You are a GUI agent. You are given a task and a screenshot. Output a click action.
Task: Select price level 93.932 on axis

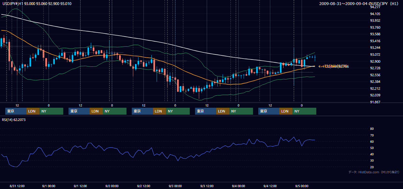pyautogui.click(x=375, y=20)
